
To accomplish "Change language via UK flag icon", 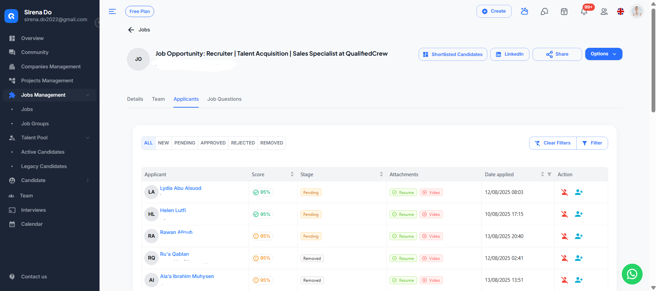I will click(620, 12).
